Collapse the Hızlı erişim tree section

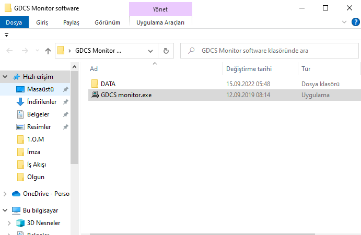tap(5, 77)
